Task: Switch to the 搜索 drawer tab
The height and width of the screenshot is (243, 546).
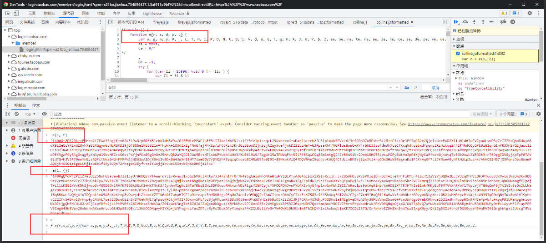Action: tap(36, 105)
